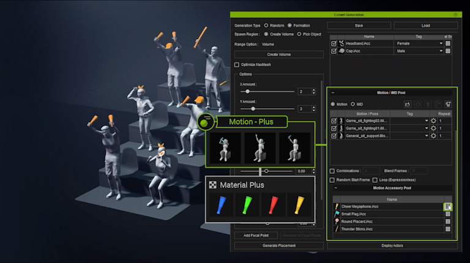Image resolution: width=470 pixels, height=263 pixels.
Task: Open the Headband tag dropdown showing Female
Action: click(x=440, y=44)
